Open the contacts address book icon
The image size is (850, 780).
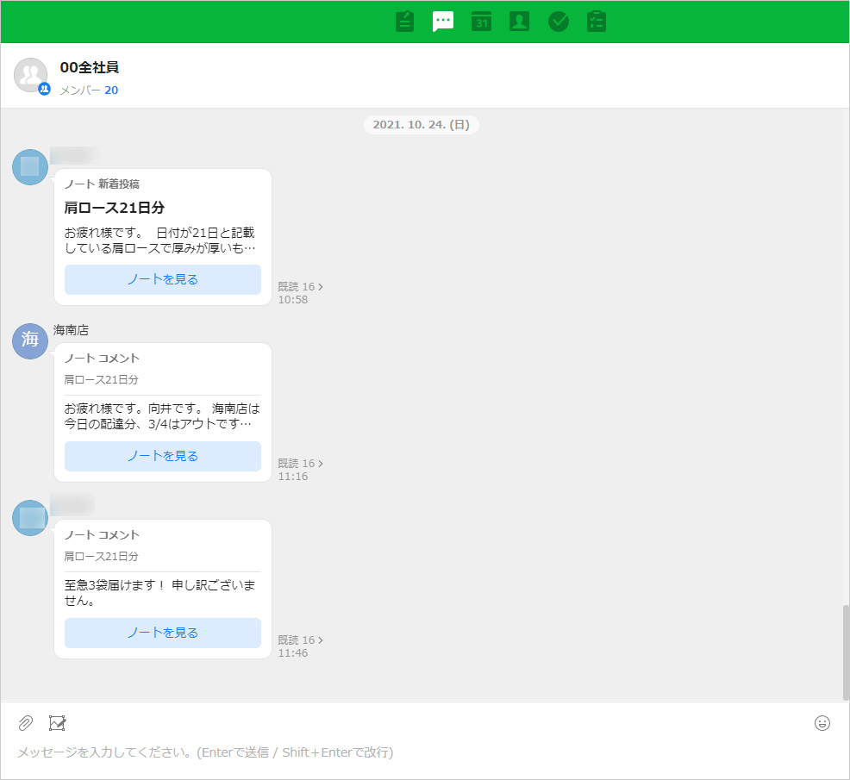(519, 22)
